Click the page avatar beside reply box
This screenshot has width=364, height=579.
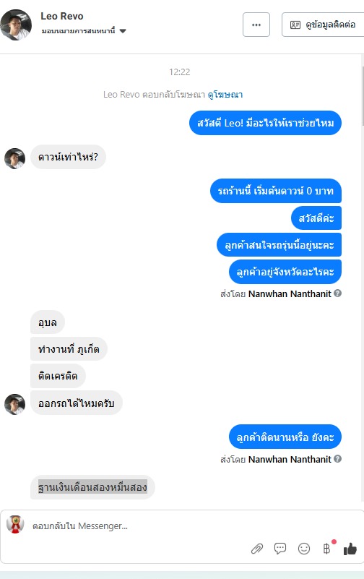coord(15,524)
